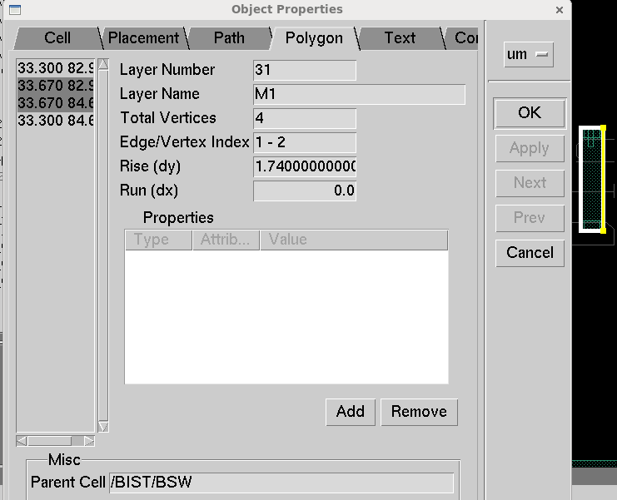617x500 pixels.
Task: Switch to the Text tab
Action: 400,38
